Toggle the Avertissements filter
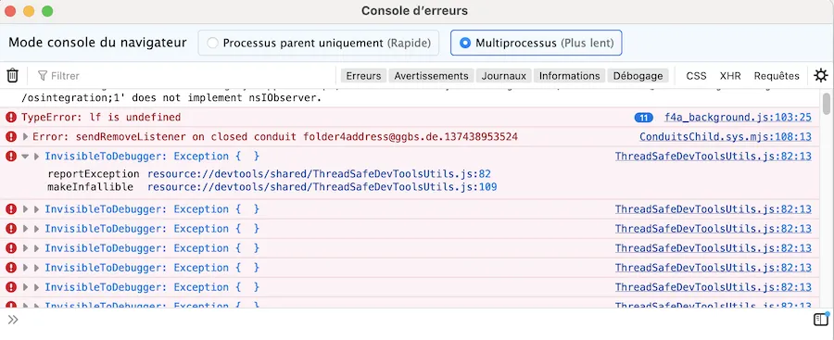Screen dimensions: 834x340 [x=431, y=76]
